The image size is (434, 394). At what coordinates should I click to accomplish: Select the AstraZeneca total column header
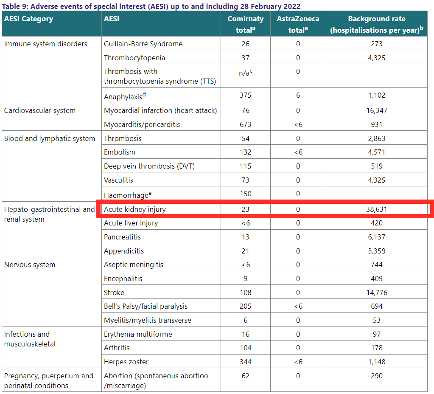298,24
